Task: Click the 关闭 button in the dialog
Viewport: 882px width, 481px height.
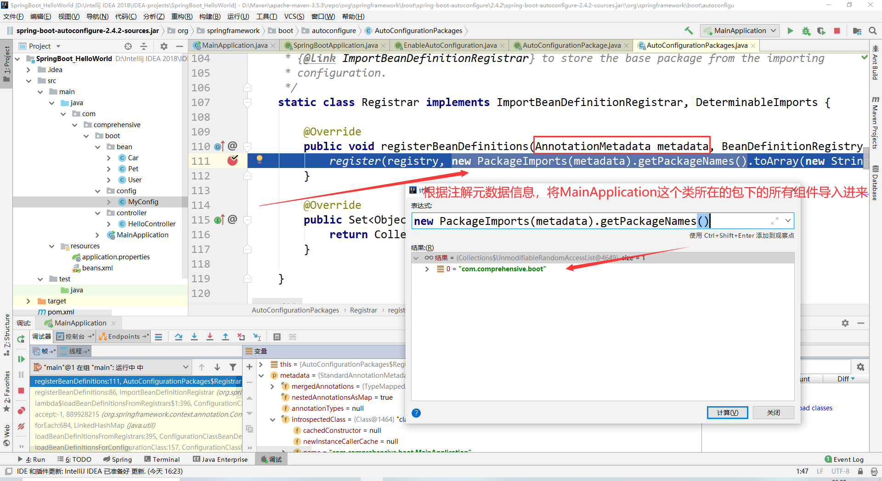Action: coord(774,413)
